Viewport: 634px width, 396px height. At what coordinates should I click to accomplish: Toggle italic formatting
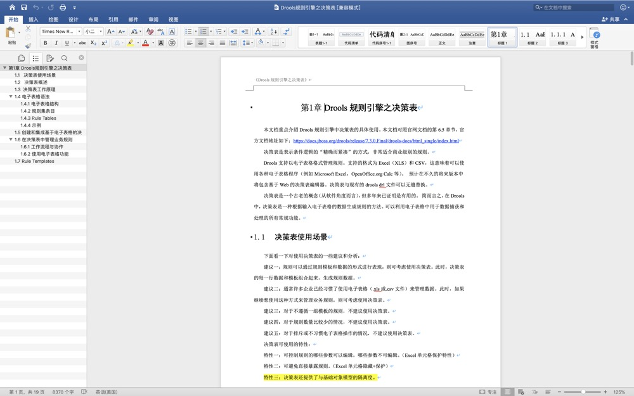pyautogui.click(x=56, y=43)
